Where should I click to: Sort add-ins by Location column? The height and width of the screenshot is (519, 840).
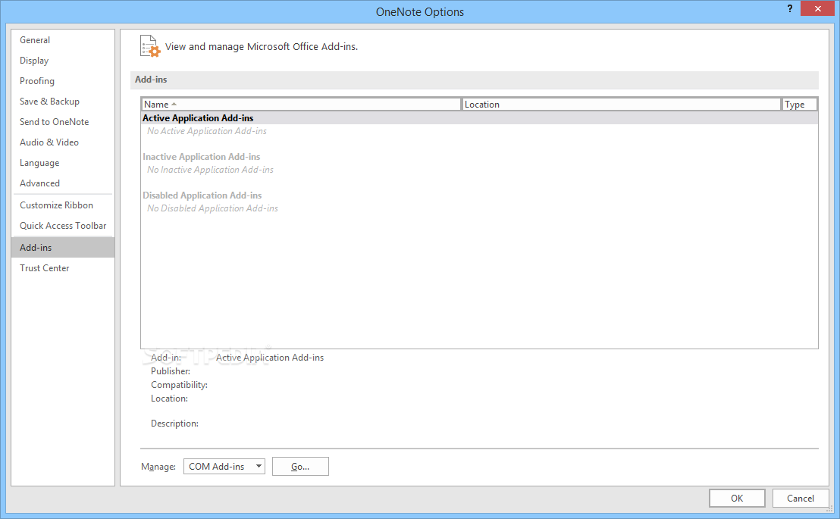[x=622, y=105]
